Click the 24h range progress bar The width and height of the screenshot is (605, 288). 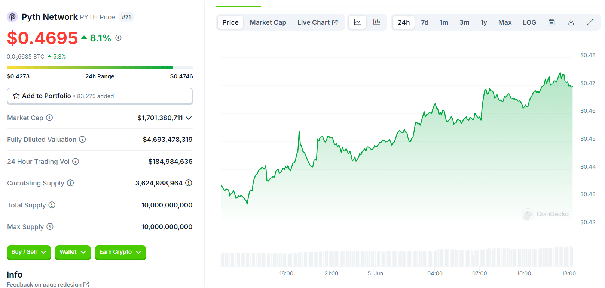pyautogui.click(x=100, y=68)
